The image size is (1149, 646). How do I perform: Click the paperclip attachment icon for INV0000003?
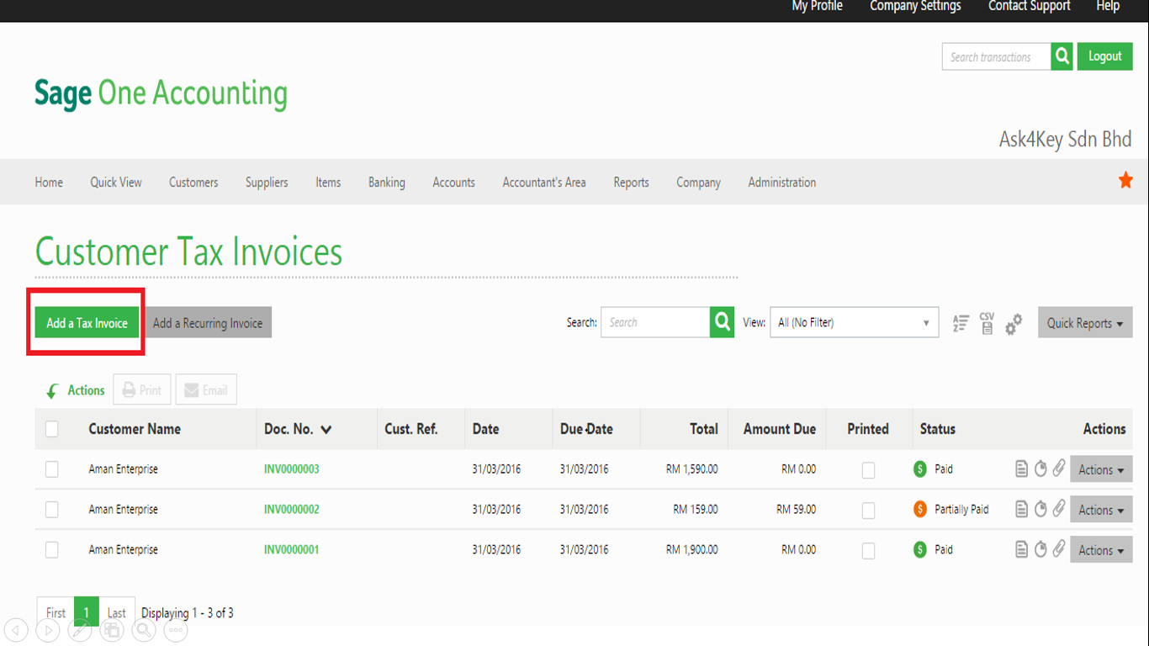tap(1059, 468)
